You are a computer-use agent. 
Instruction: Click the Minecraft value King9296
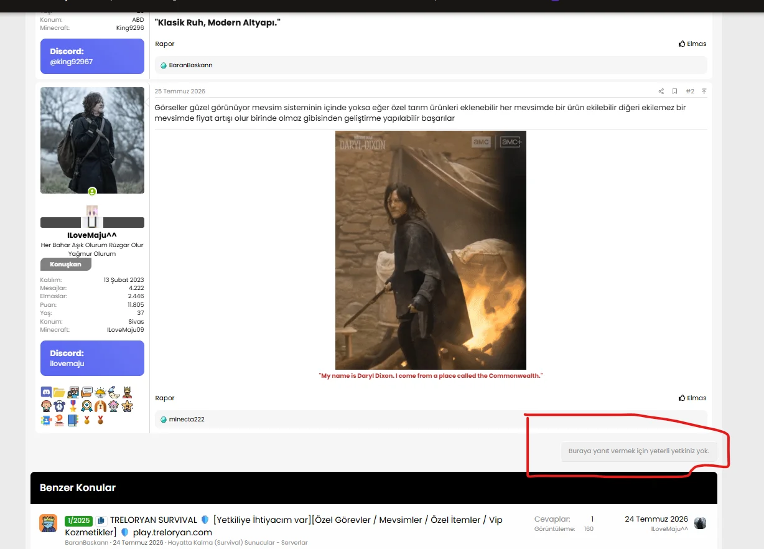pyautogui.click(x=130, y=28)
